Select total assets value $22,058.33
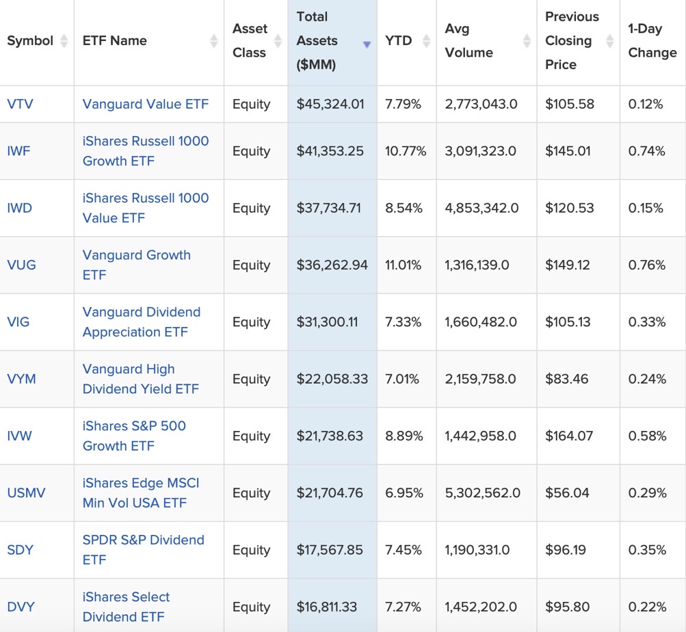 pos(332,379)
